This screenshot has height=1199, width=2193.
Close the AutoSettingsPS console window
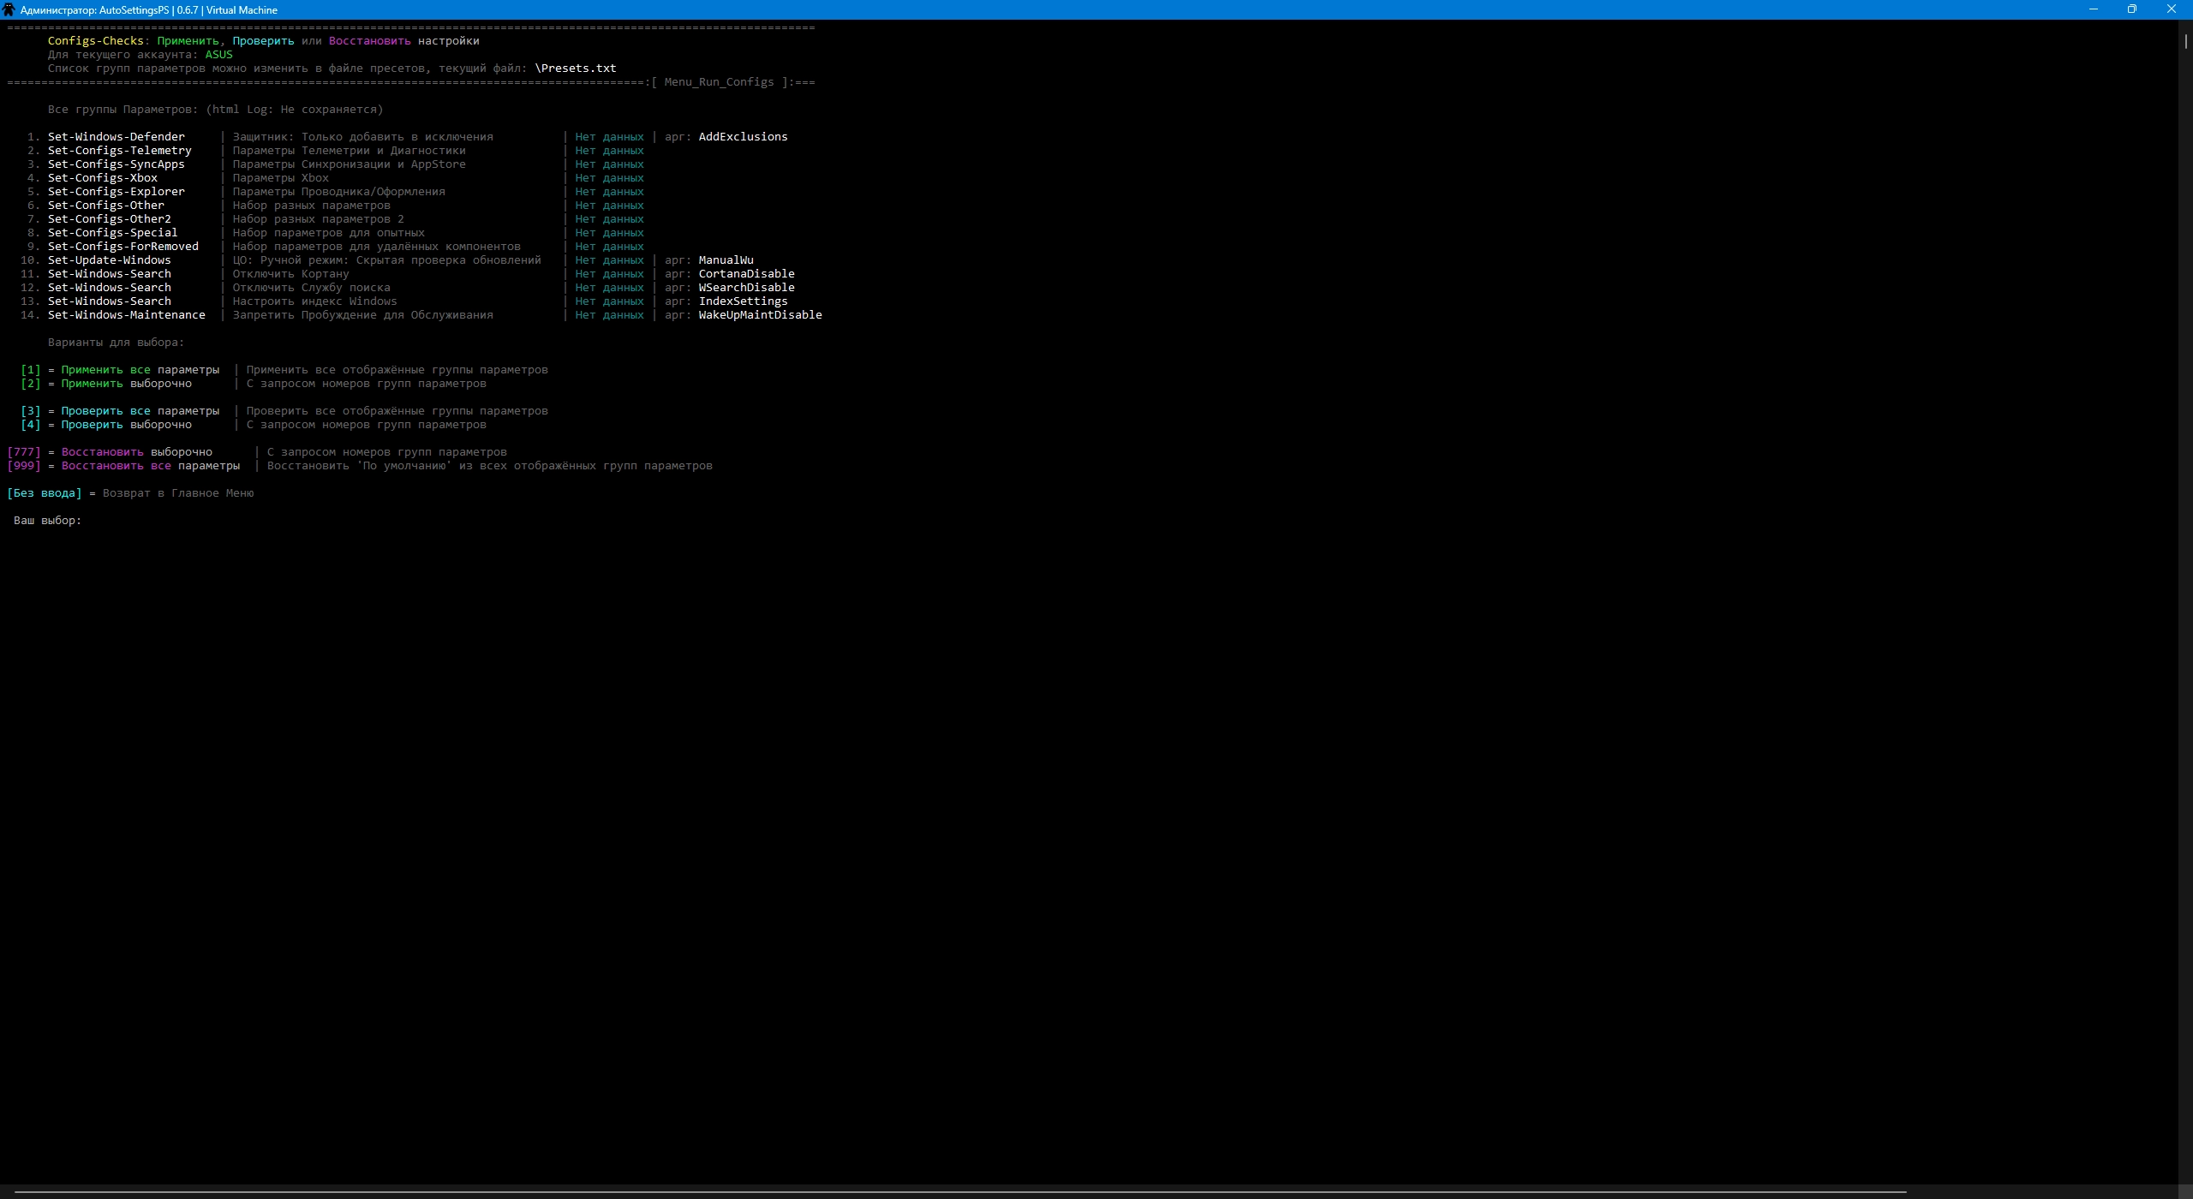point(2172,9)
